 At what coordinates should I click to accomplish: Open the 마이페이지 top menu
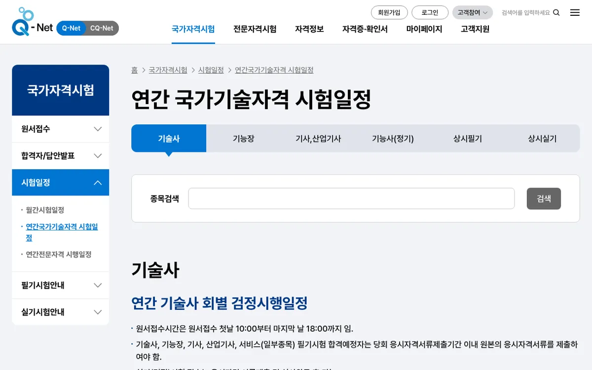pos(424,29)
